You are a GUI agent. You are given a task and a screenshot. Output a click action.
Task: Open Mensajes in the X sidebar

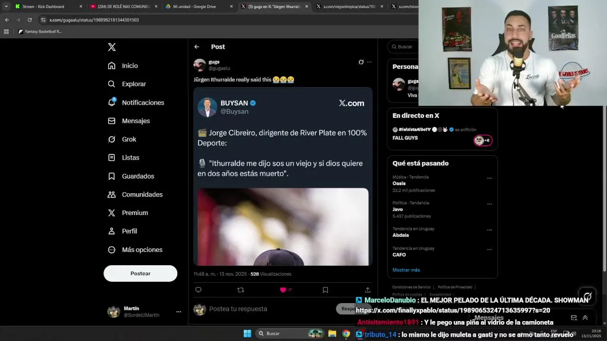coord(129,121)
